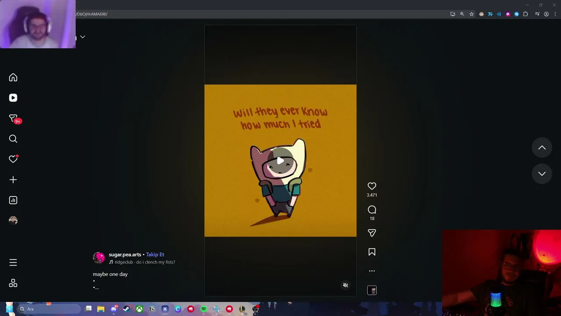Viewport: 561px width, 316px height.
Task: Go to the next reel
Action: pos(542,174)
